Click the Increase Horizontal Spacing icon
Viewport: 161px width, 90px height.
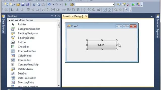pos(69,10)
